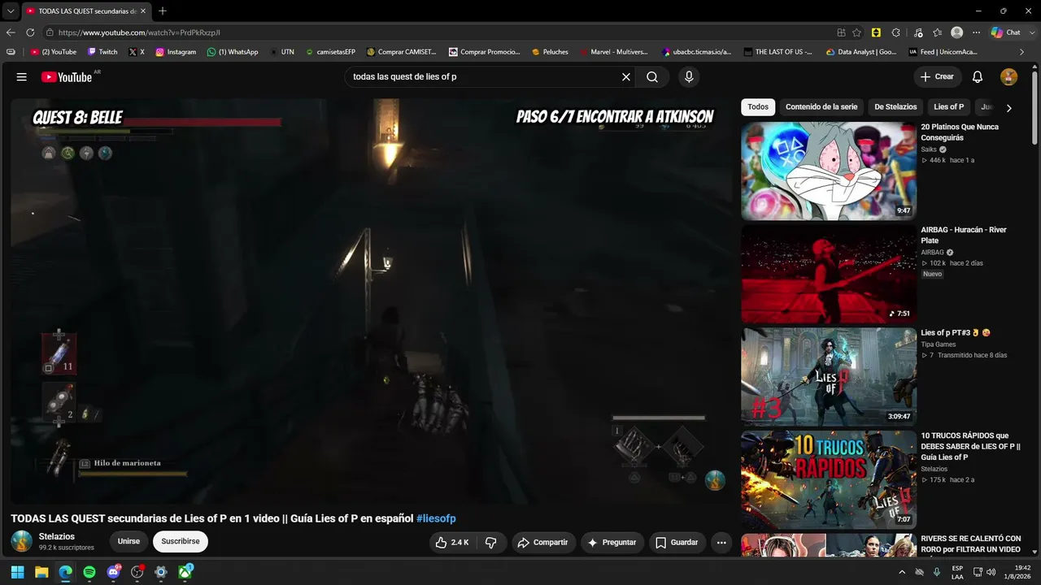1041x585 pixels.
Task: Like the video with thumbs up
Action: coord(451,543)
